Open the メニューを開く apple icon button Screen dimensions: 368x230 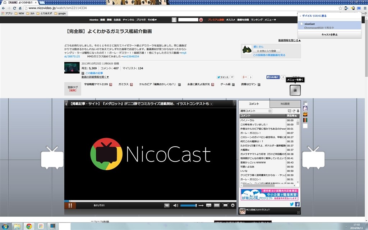pos(295,90)
